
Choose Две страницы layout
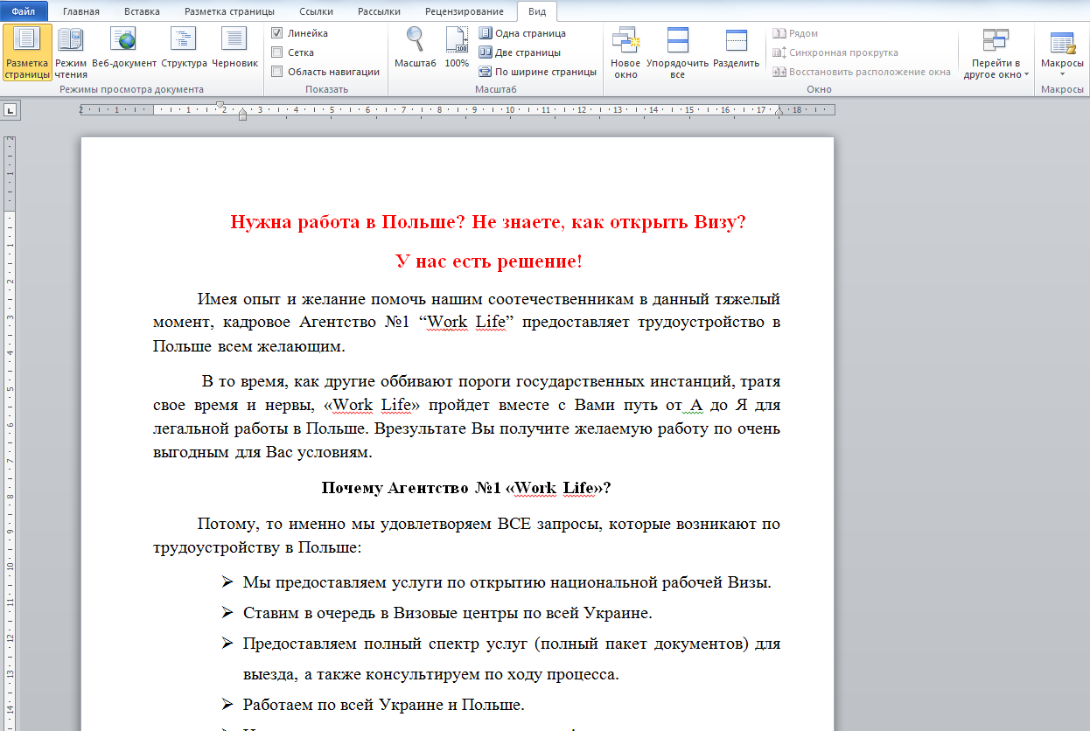pyautogui.click(x=520, y=52)
